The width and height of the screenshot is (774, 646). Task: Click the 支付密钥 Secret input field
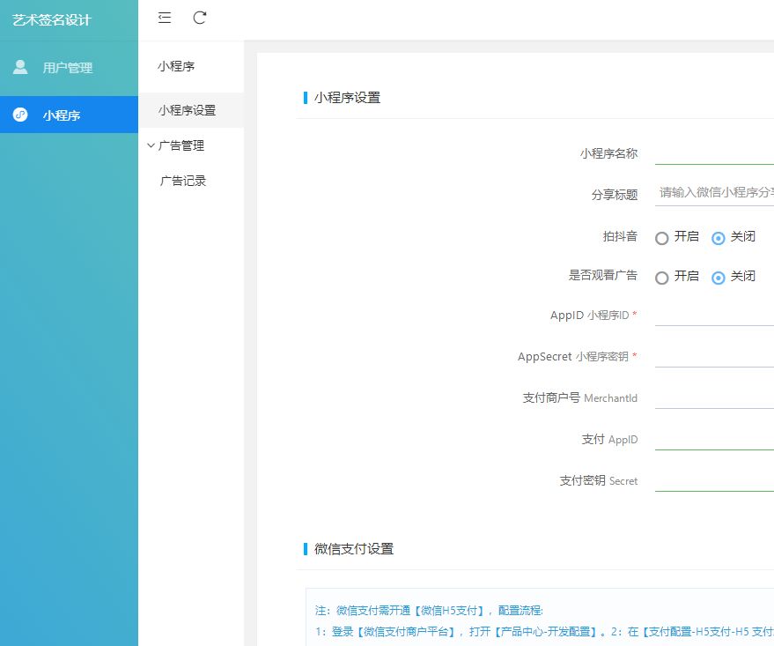pos(714,480)
